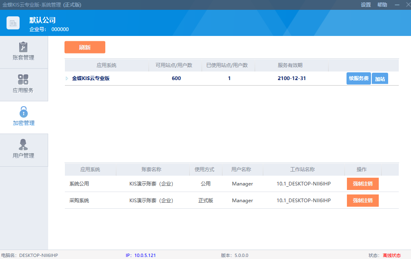Image resolution: width=411 pixels, height=259 pixels.
Task: Expand the 金蝶KIS云专业版 row arrow
Action: click(67, 78)
